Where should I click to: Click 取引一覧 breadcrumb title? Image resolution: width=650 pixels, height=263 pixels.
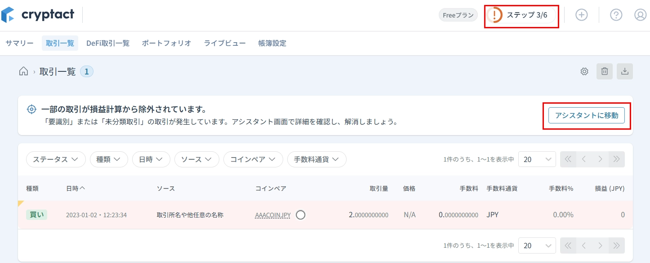58,71
